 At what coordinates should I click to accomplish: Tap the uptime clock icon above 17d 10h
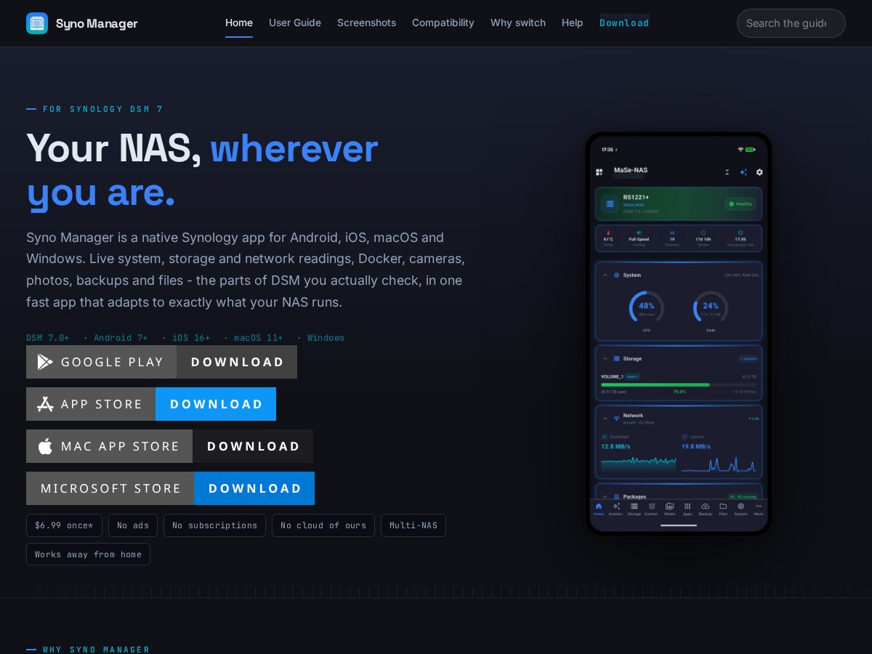coord(703,233)
